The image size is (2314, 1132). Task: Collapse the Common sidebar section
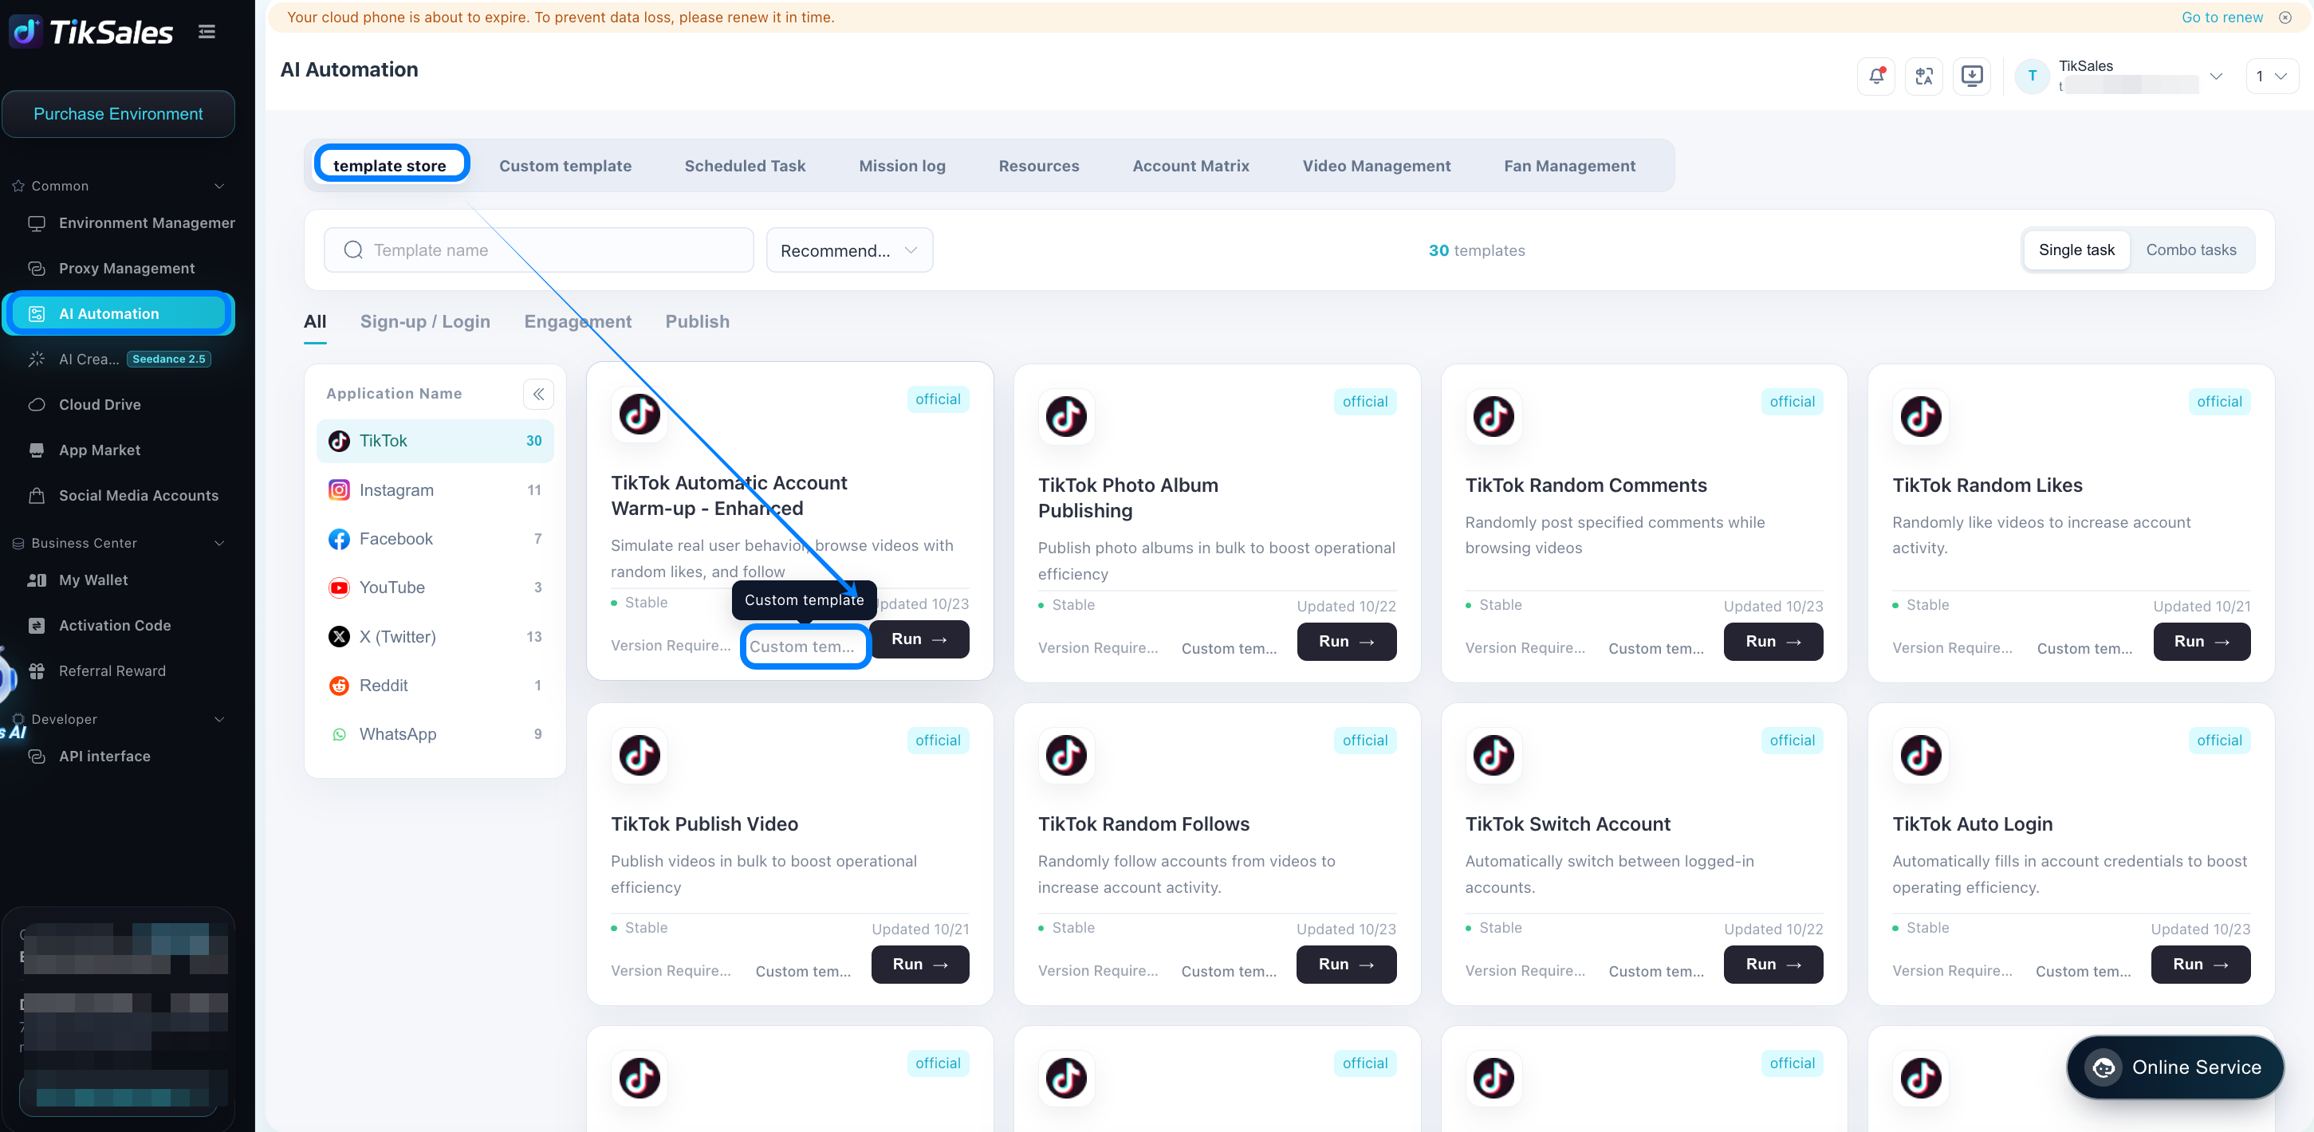click(x=119, y=186)
